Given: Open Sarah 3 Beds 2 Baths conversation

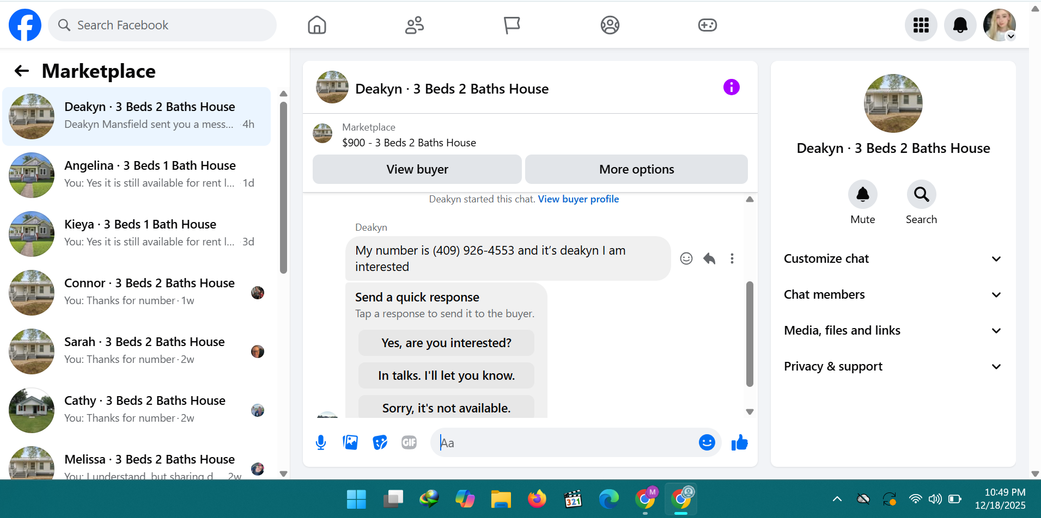Looking at the screenshot, I should point(137,351).
